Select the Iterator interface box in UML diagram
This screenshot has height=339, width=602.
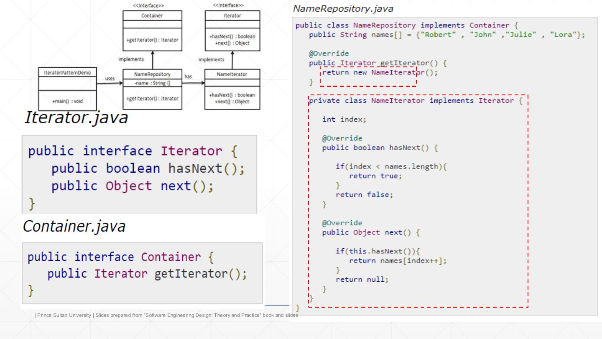point(232,31)
